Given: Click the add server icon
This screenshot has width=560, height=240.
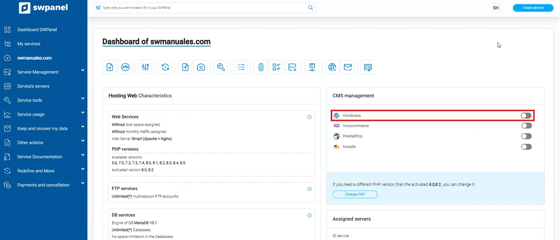Looking at the screenshot, I should (292, 67).
